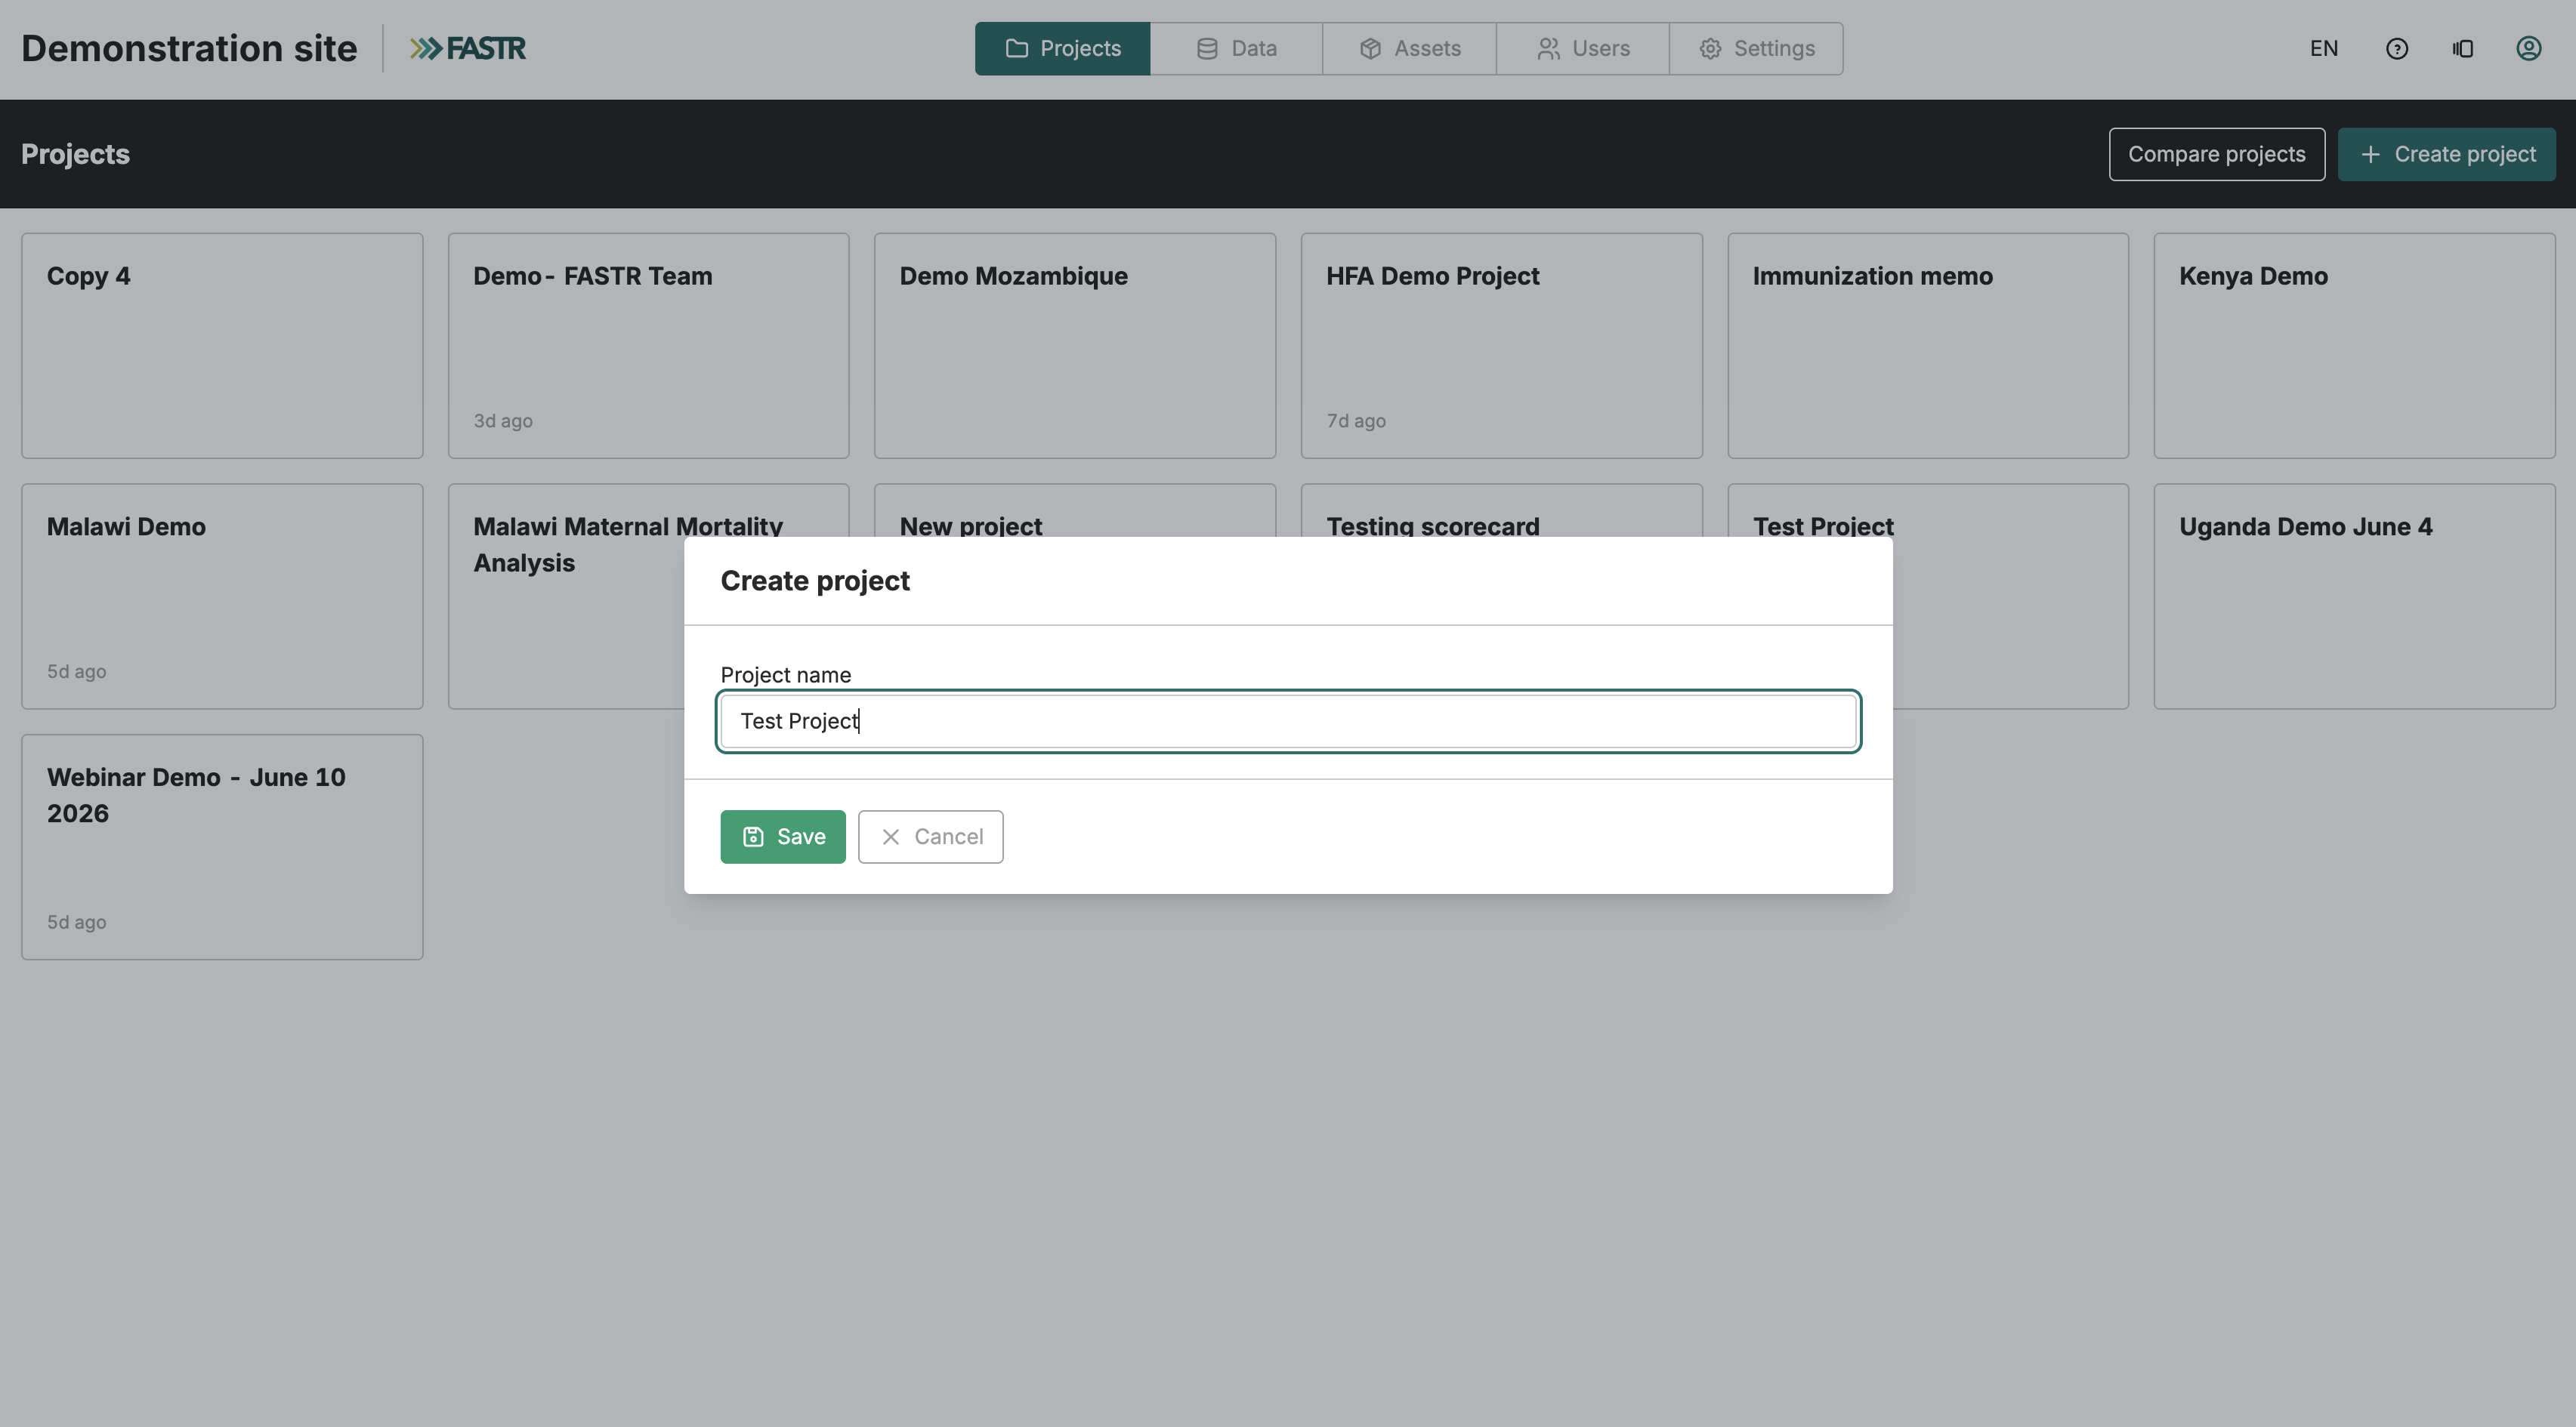
Task: Click the Demonstration site title
Action: [189, 48]
